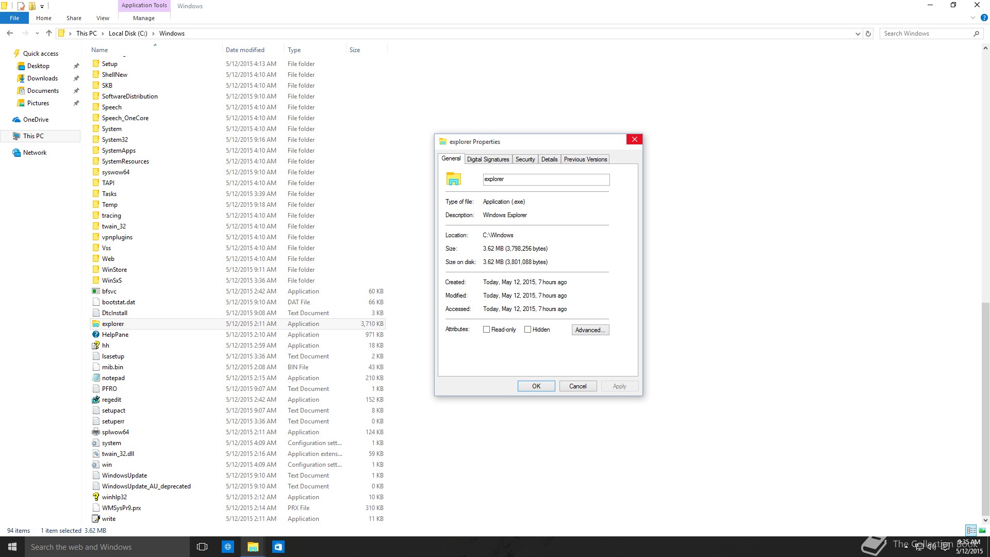Screen dimensions: 990x557
Task: Enable the Read-only attribute checkbox
Action: 486,330
